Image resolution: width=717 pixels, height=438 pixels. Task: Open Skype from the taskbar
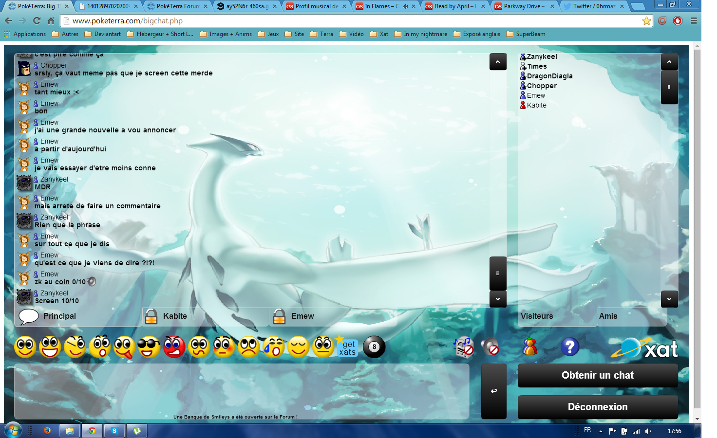click(x=114, y=431)
